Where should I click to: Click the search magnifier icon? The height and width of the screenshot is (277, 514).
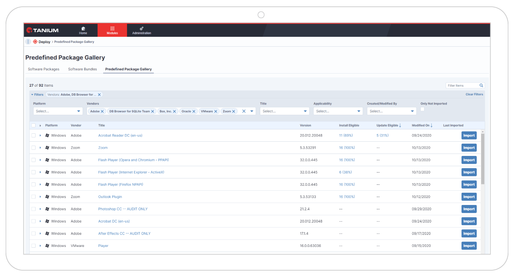tap(481, 85)
